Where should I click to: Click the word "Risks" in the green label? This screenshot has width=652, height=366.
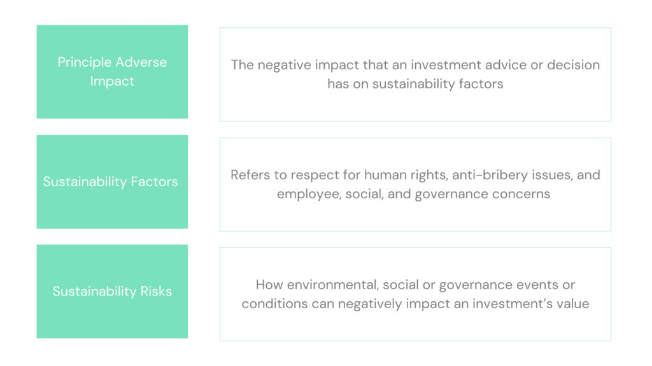point(157,292)
